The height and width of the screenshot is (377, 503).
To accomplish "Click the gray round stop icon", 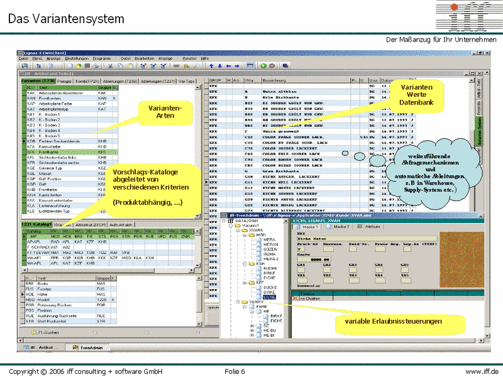I will (x=272, y=66).
